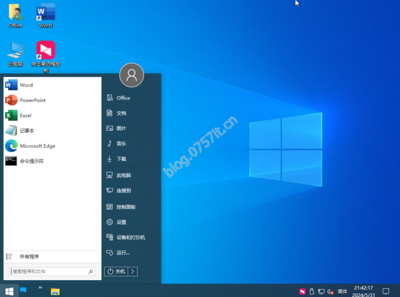Screen dimensions: 400x297
Task: Click the network tray icon
Action: pyautogui.click(x=321, y=292)
